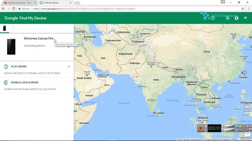The width and height of the screenshot is (252, 141).
Task: Click the Enable Lock & Erase icon
Action: (6, 83)
